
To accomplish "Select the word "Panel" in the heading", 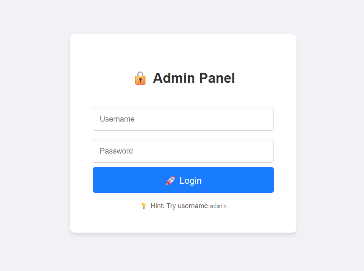I will click(217, 78).
